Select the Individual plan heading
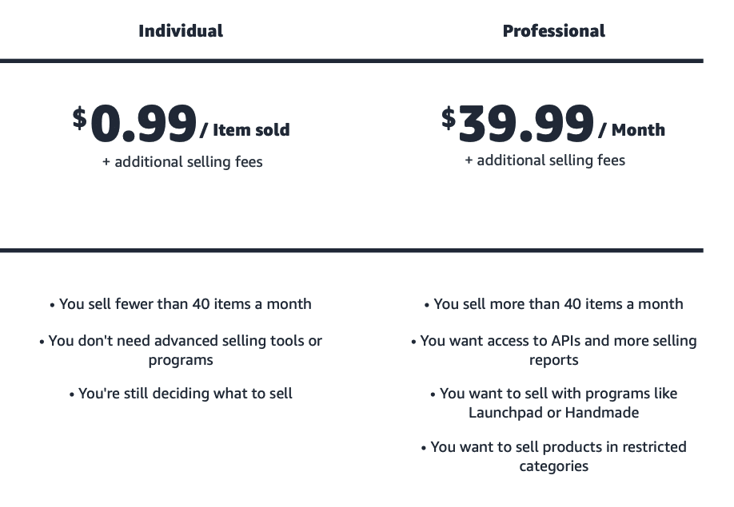Screen dimensions: 734x507 [x=181, y=31]
